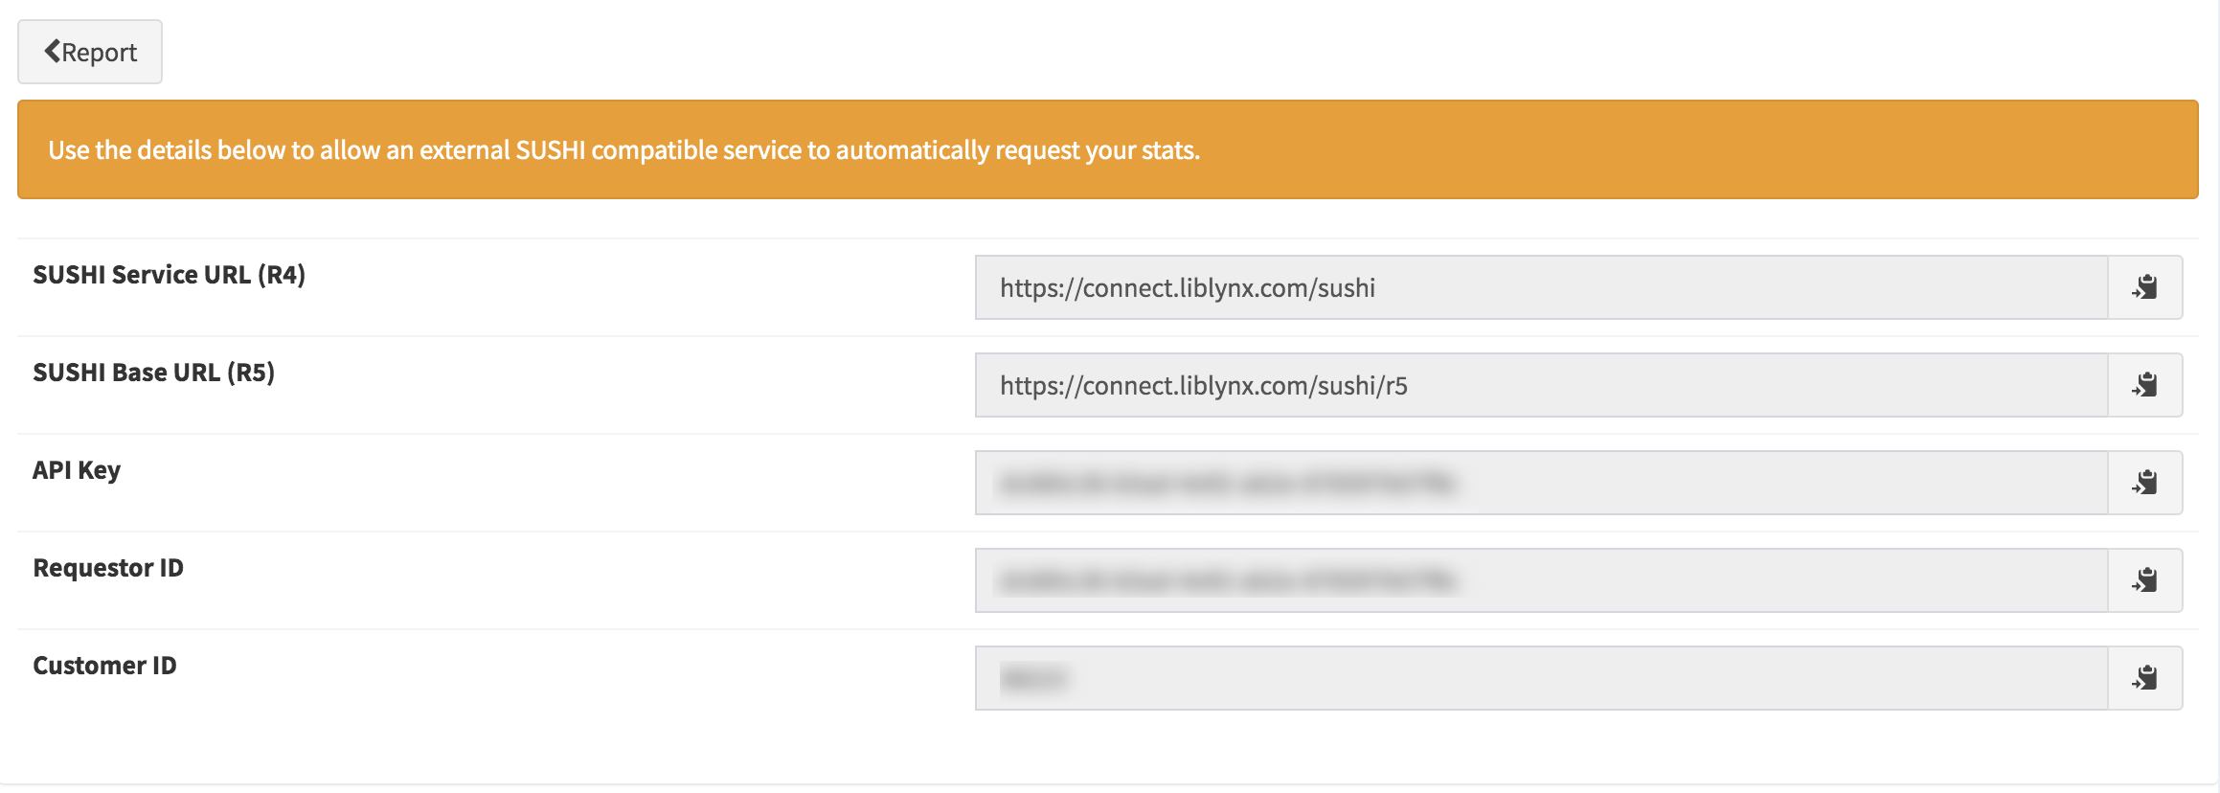Copy the SUSHI Base URL (R5) value
The image size is (2220, 793).
[2145, 385]
